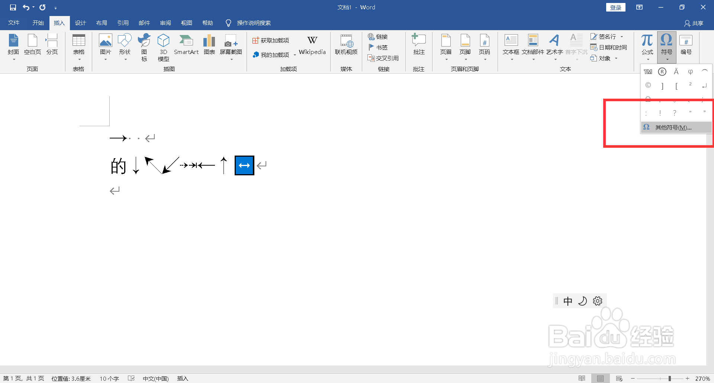Open the icon library (图标)

point(144,47)
